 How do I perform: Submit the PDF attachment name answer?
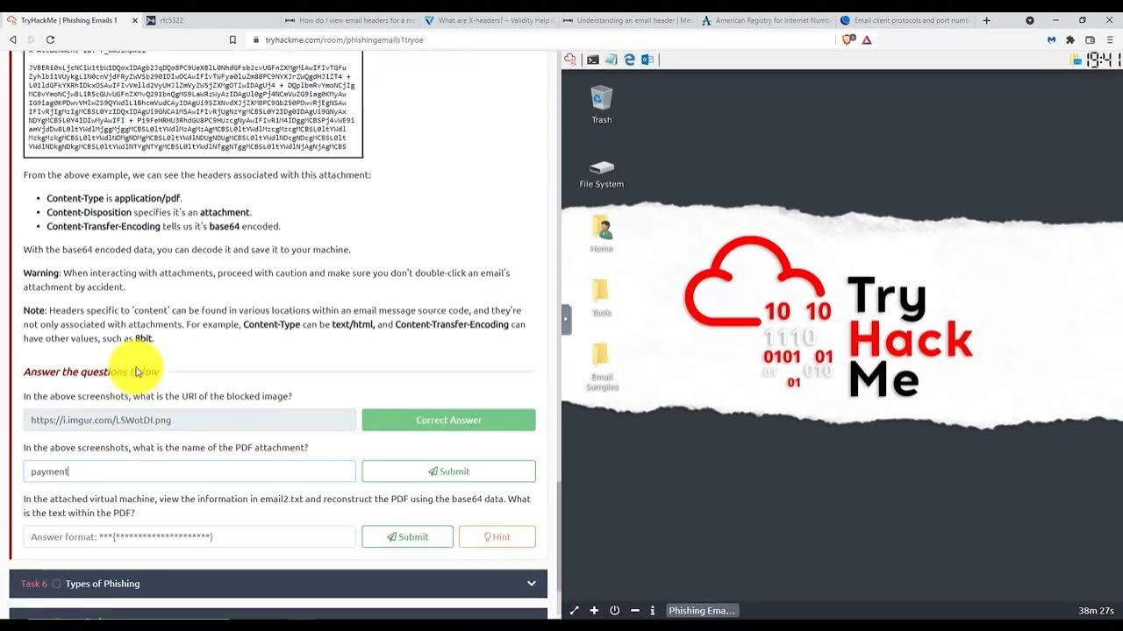[x=448, y=471]
